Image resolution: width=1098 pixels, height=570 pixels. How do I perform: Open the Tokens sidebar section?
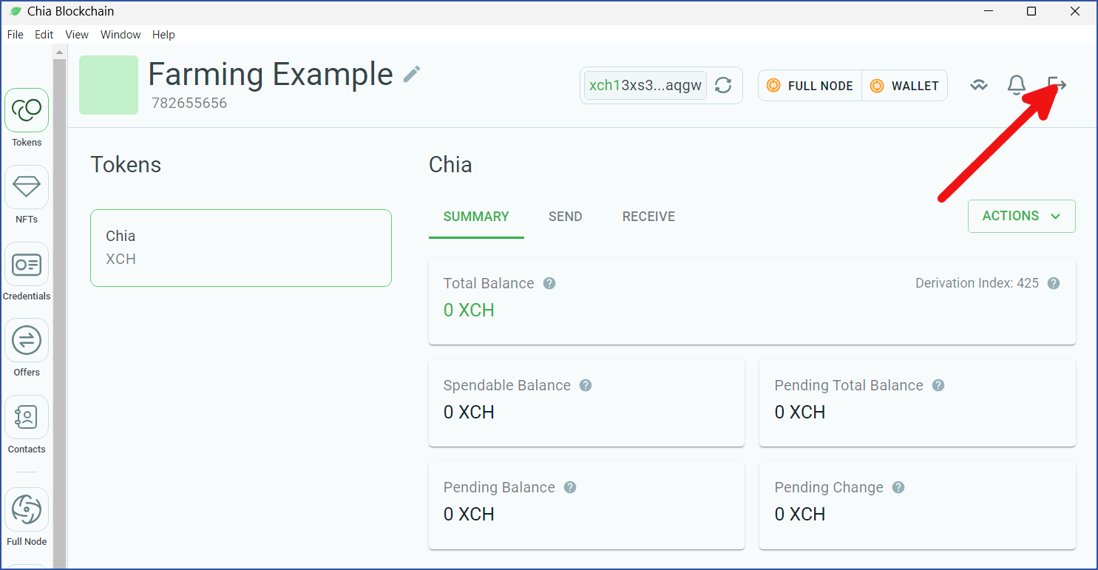[x=27, y=111]
